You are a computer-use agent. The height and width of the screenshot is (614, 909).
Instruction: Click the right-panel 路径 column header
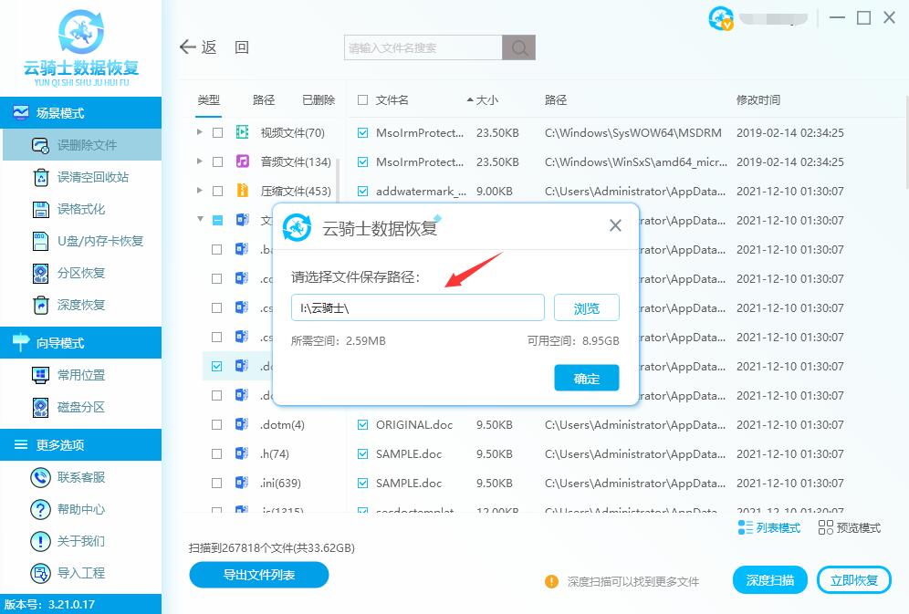point(556,99)
